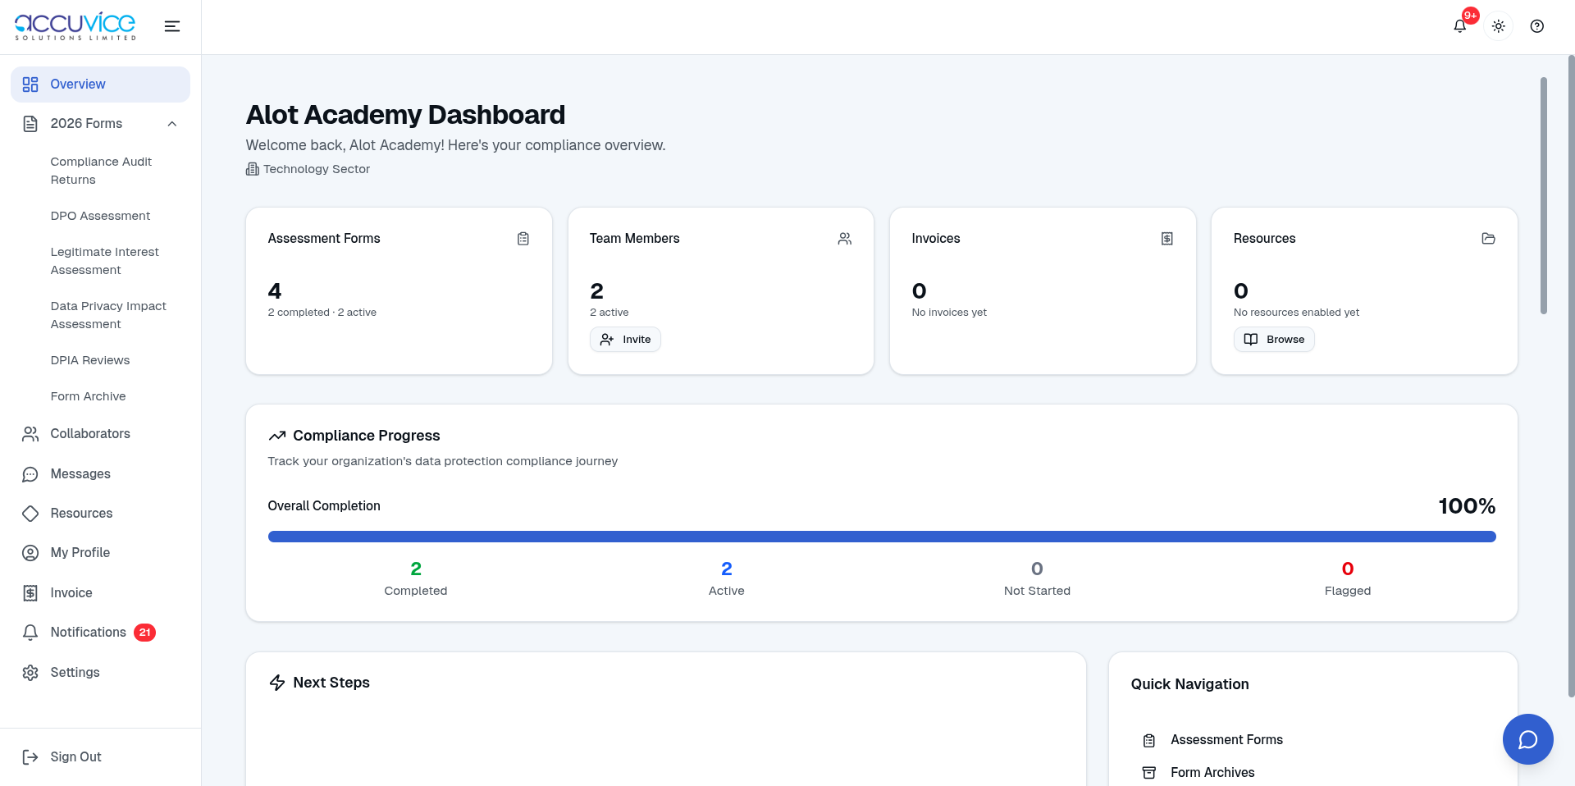Click the Team Members people icon
Image resolution: width=1575 pixels, height=786 pixels.
(x=844, y=239)
